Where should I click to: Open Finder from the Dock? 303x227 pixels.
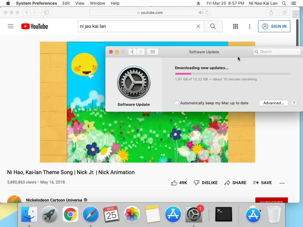(x=29, y=214)
